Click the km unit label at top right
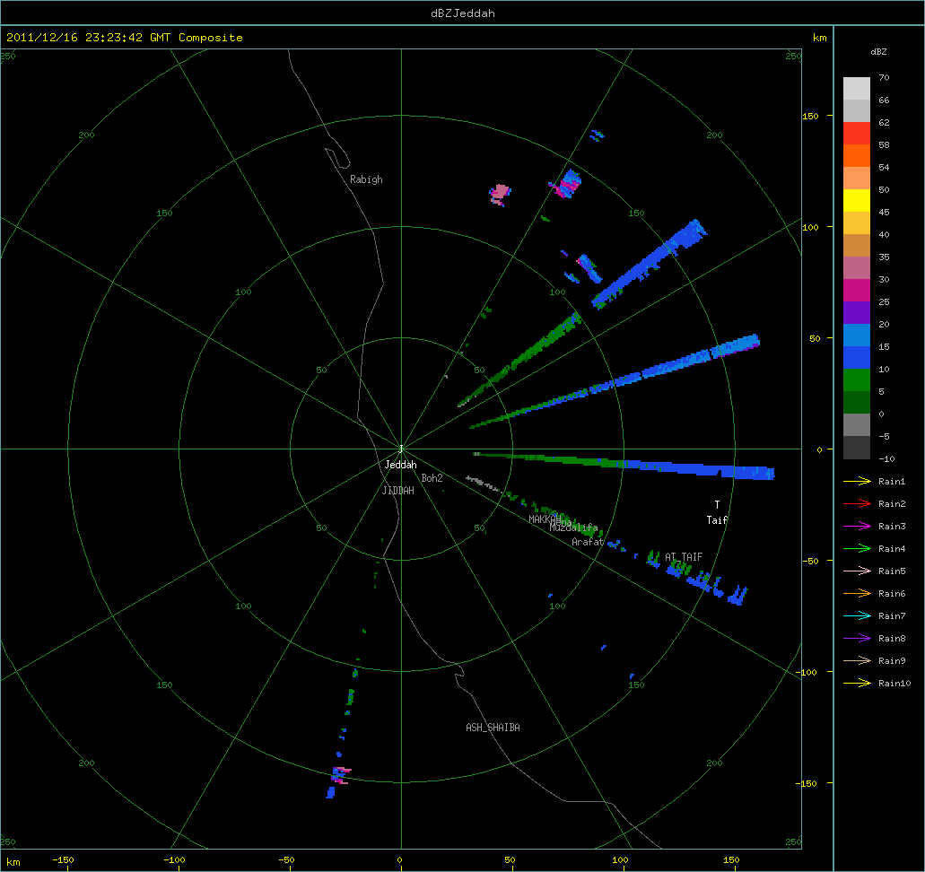 (819, 38)
